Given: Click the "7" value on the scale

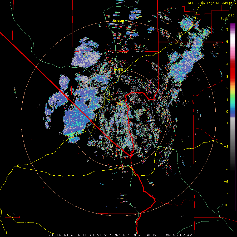Looking at the screenshot, I should tap(227, 29).
